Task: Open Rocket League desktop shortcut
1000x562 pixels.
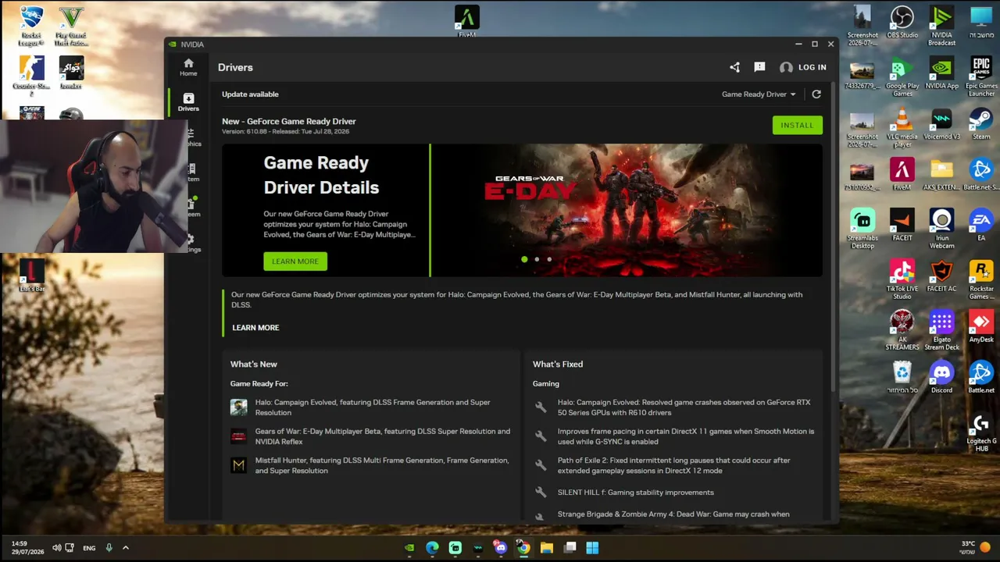Action: [31, 27]
